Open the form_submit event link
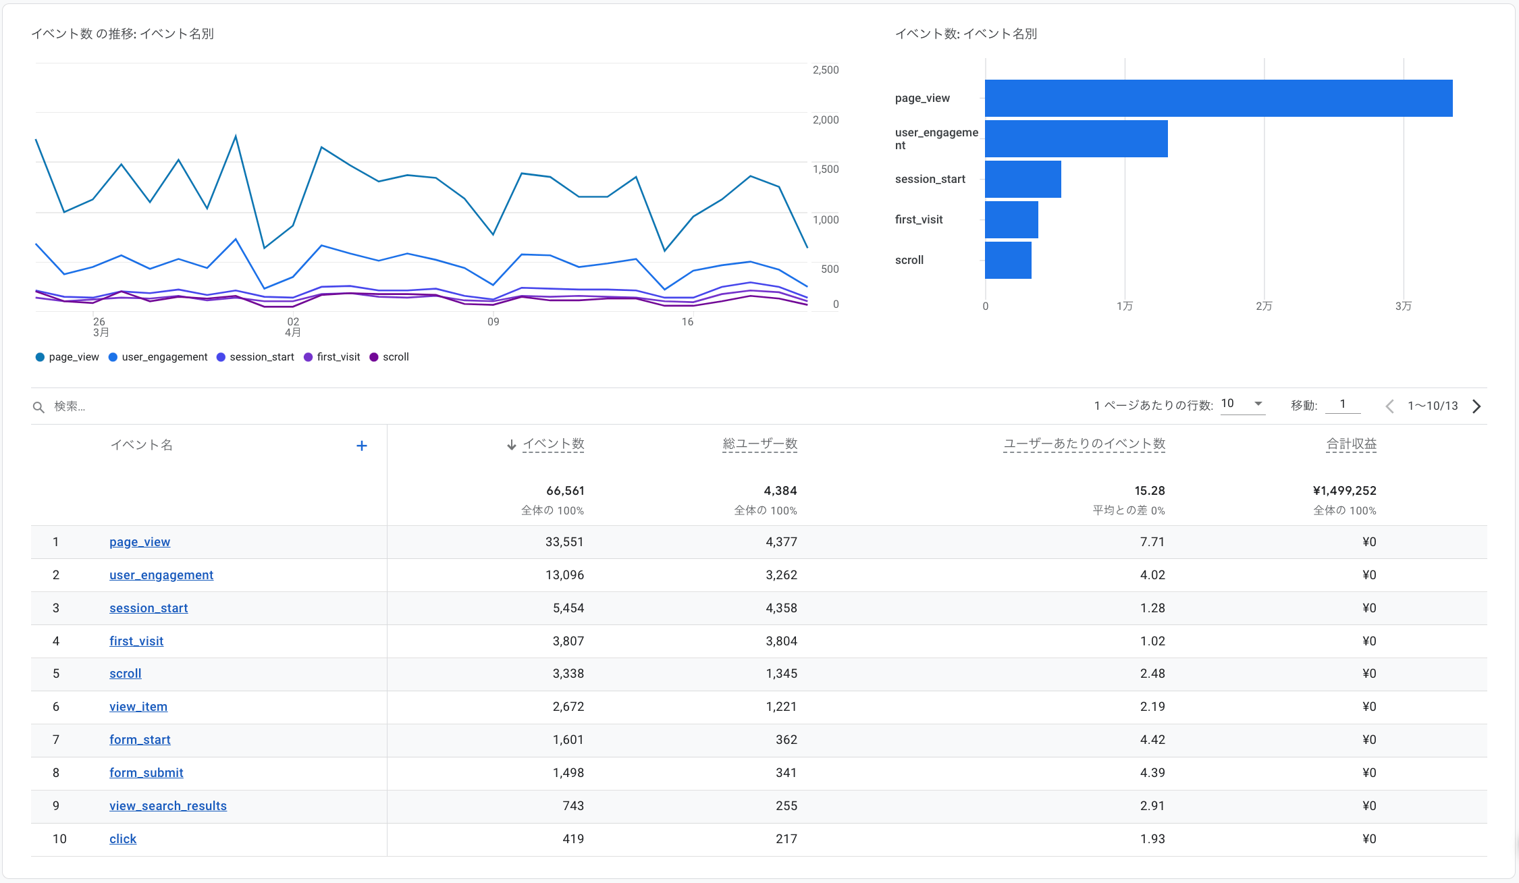The height and width of the screenshot is (883, 1519). pos(146,773)
